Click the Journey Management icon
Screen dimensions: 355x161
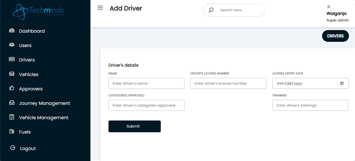pyautogui.click(x=12, y=103)
